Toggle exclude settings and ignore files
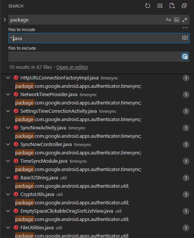 click(x=185, y=56)
